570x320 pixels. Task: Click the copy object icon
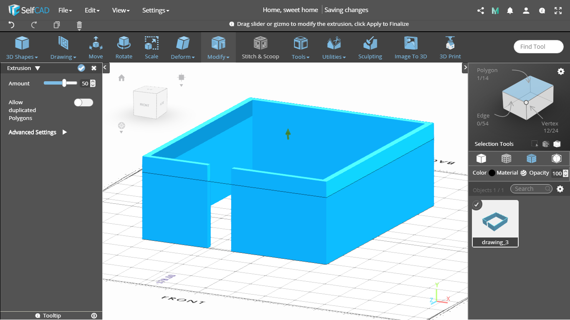[57, 25]
